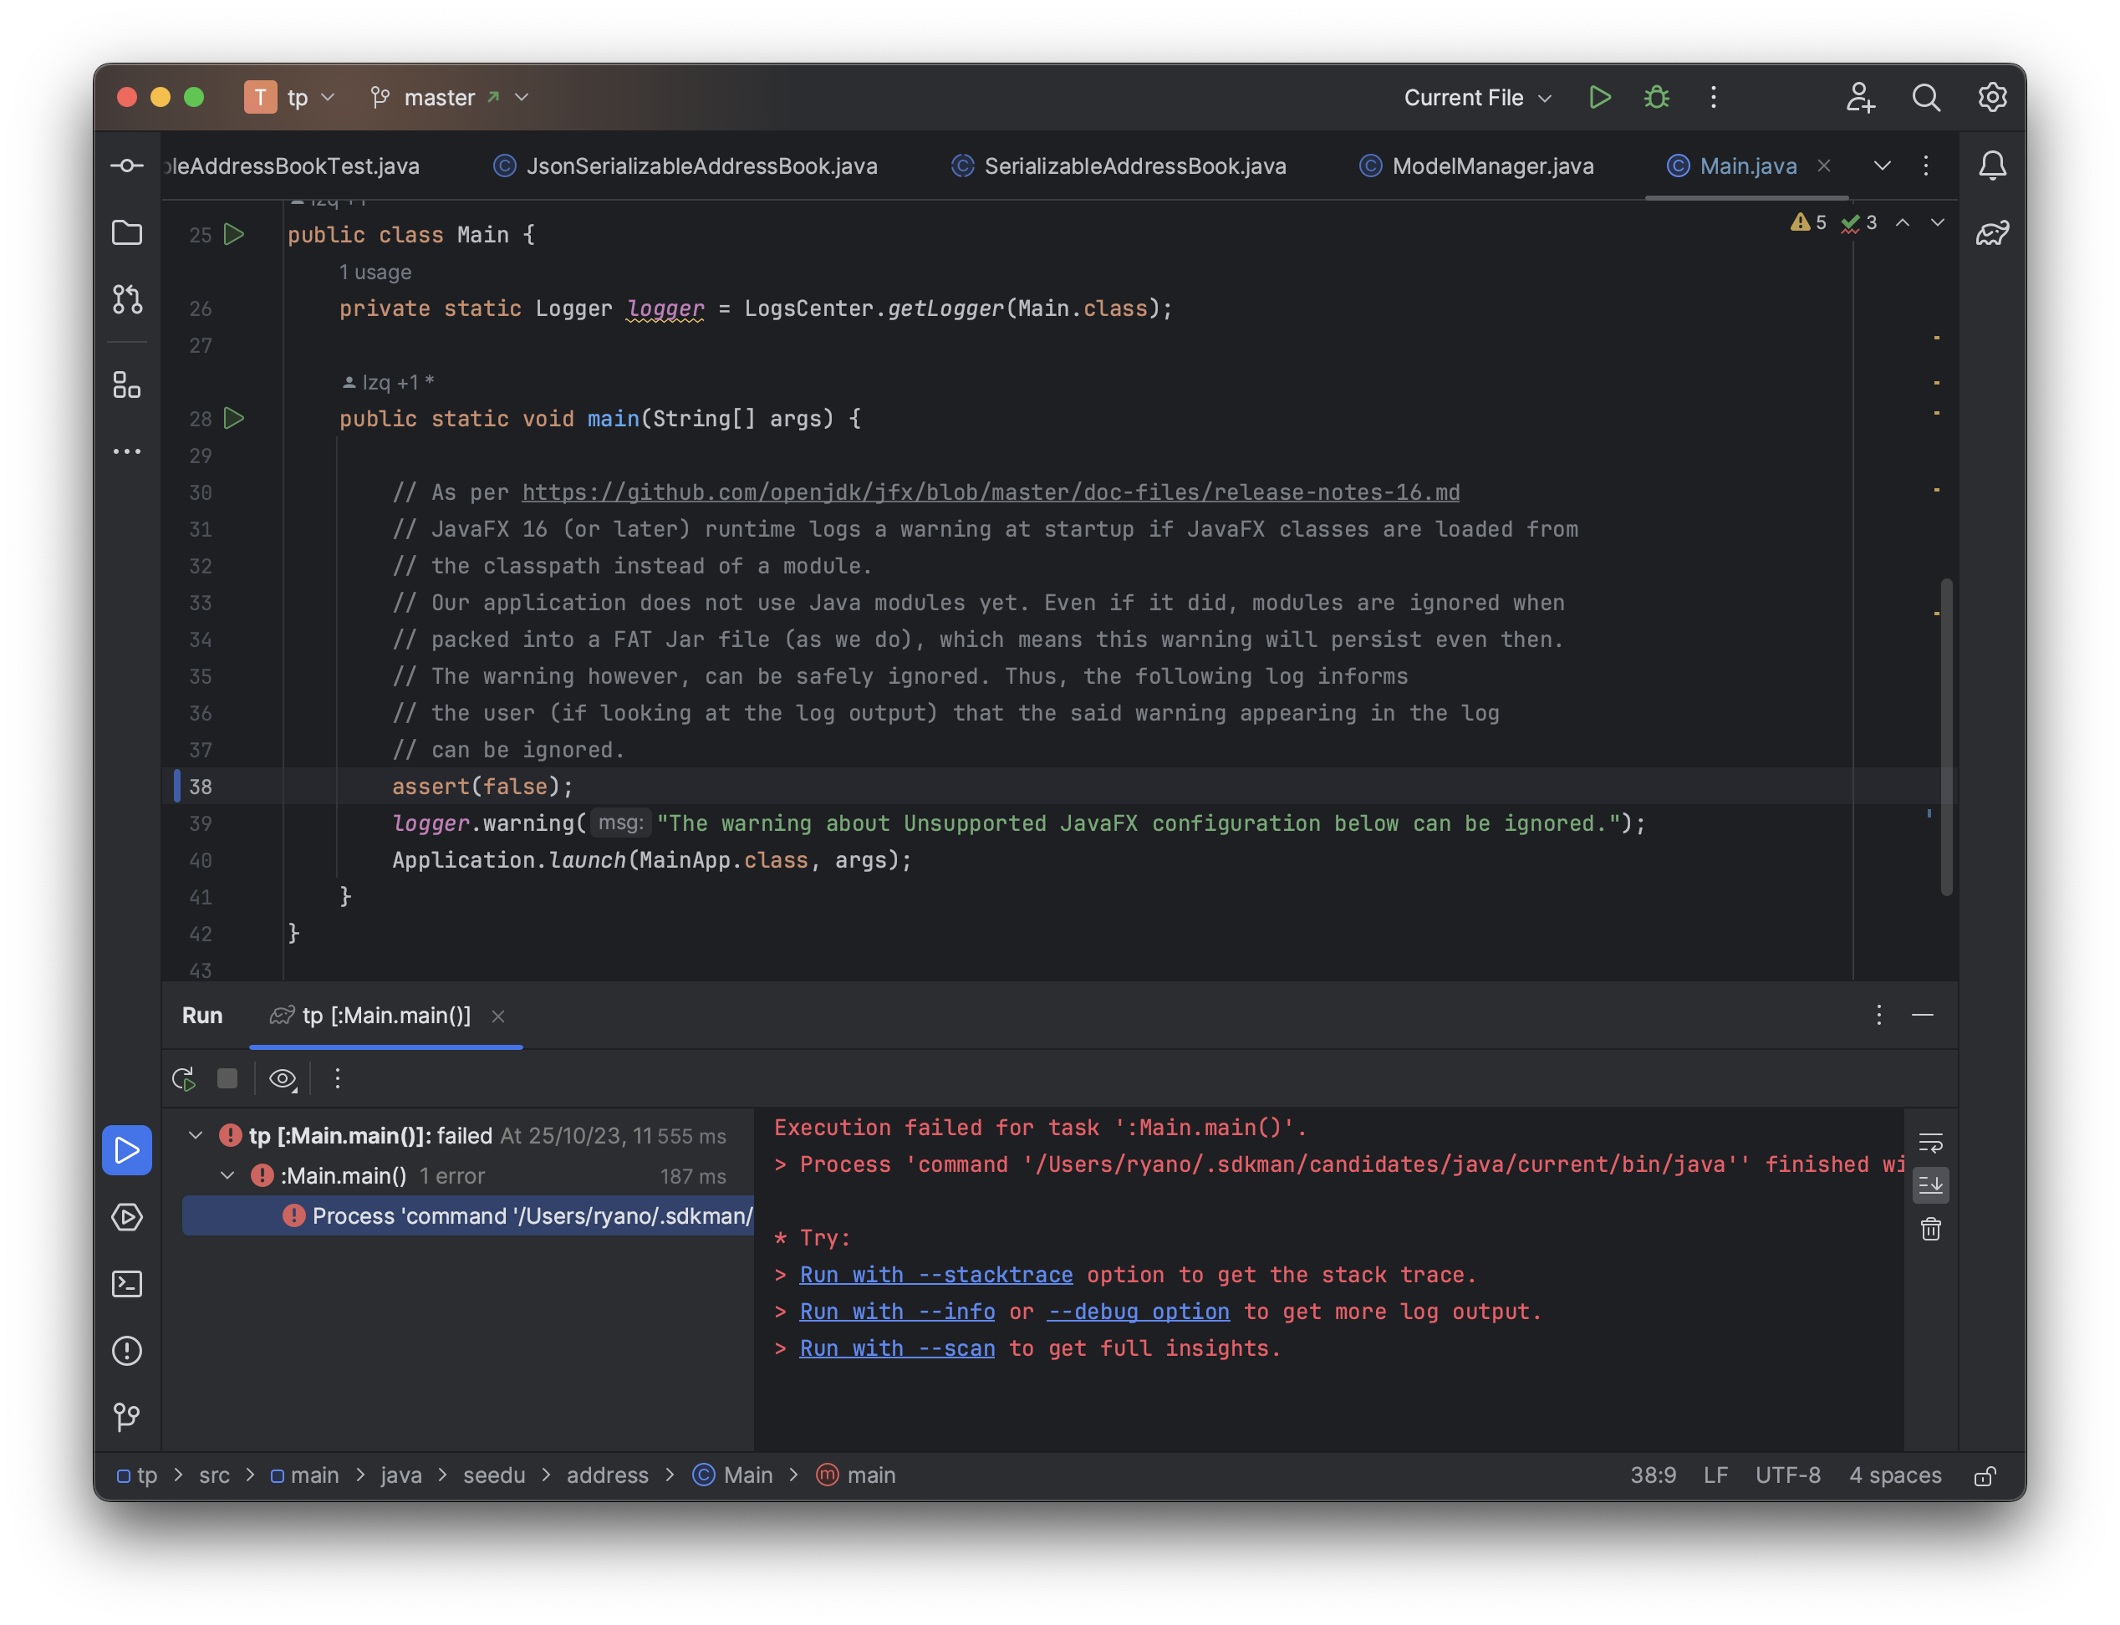Toggle the eye view options in Run panel
This screenshot has height=1625, width=2120.
(x=283, y=1078)
